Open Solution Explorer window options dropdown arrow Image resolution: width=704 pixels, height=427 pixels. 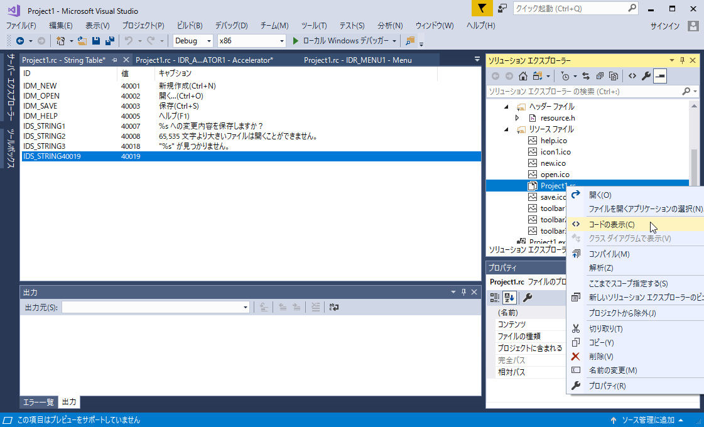click(672, 61)
